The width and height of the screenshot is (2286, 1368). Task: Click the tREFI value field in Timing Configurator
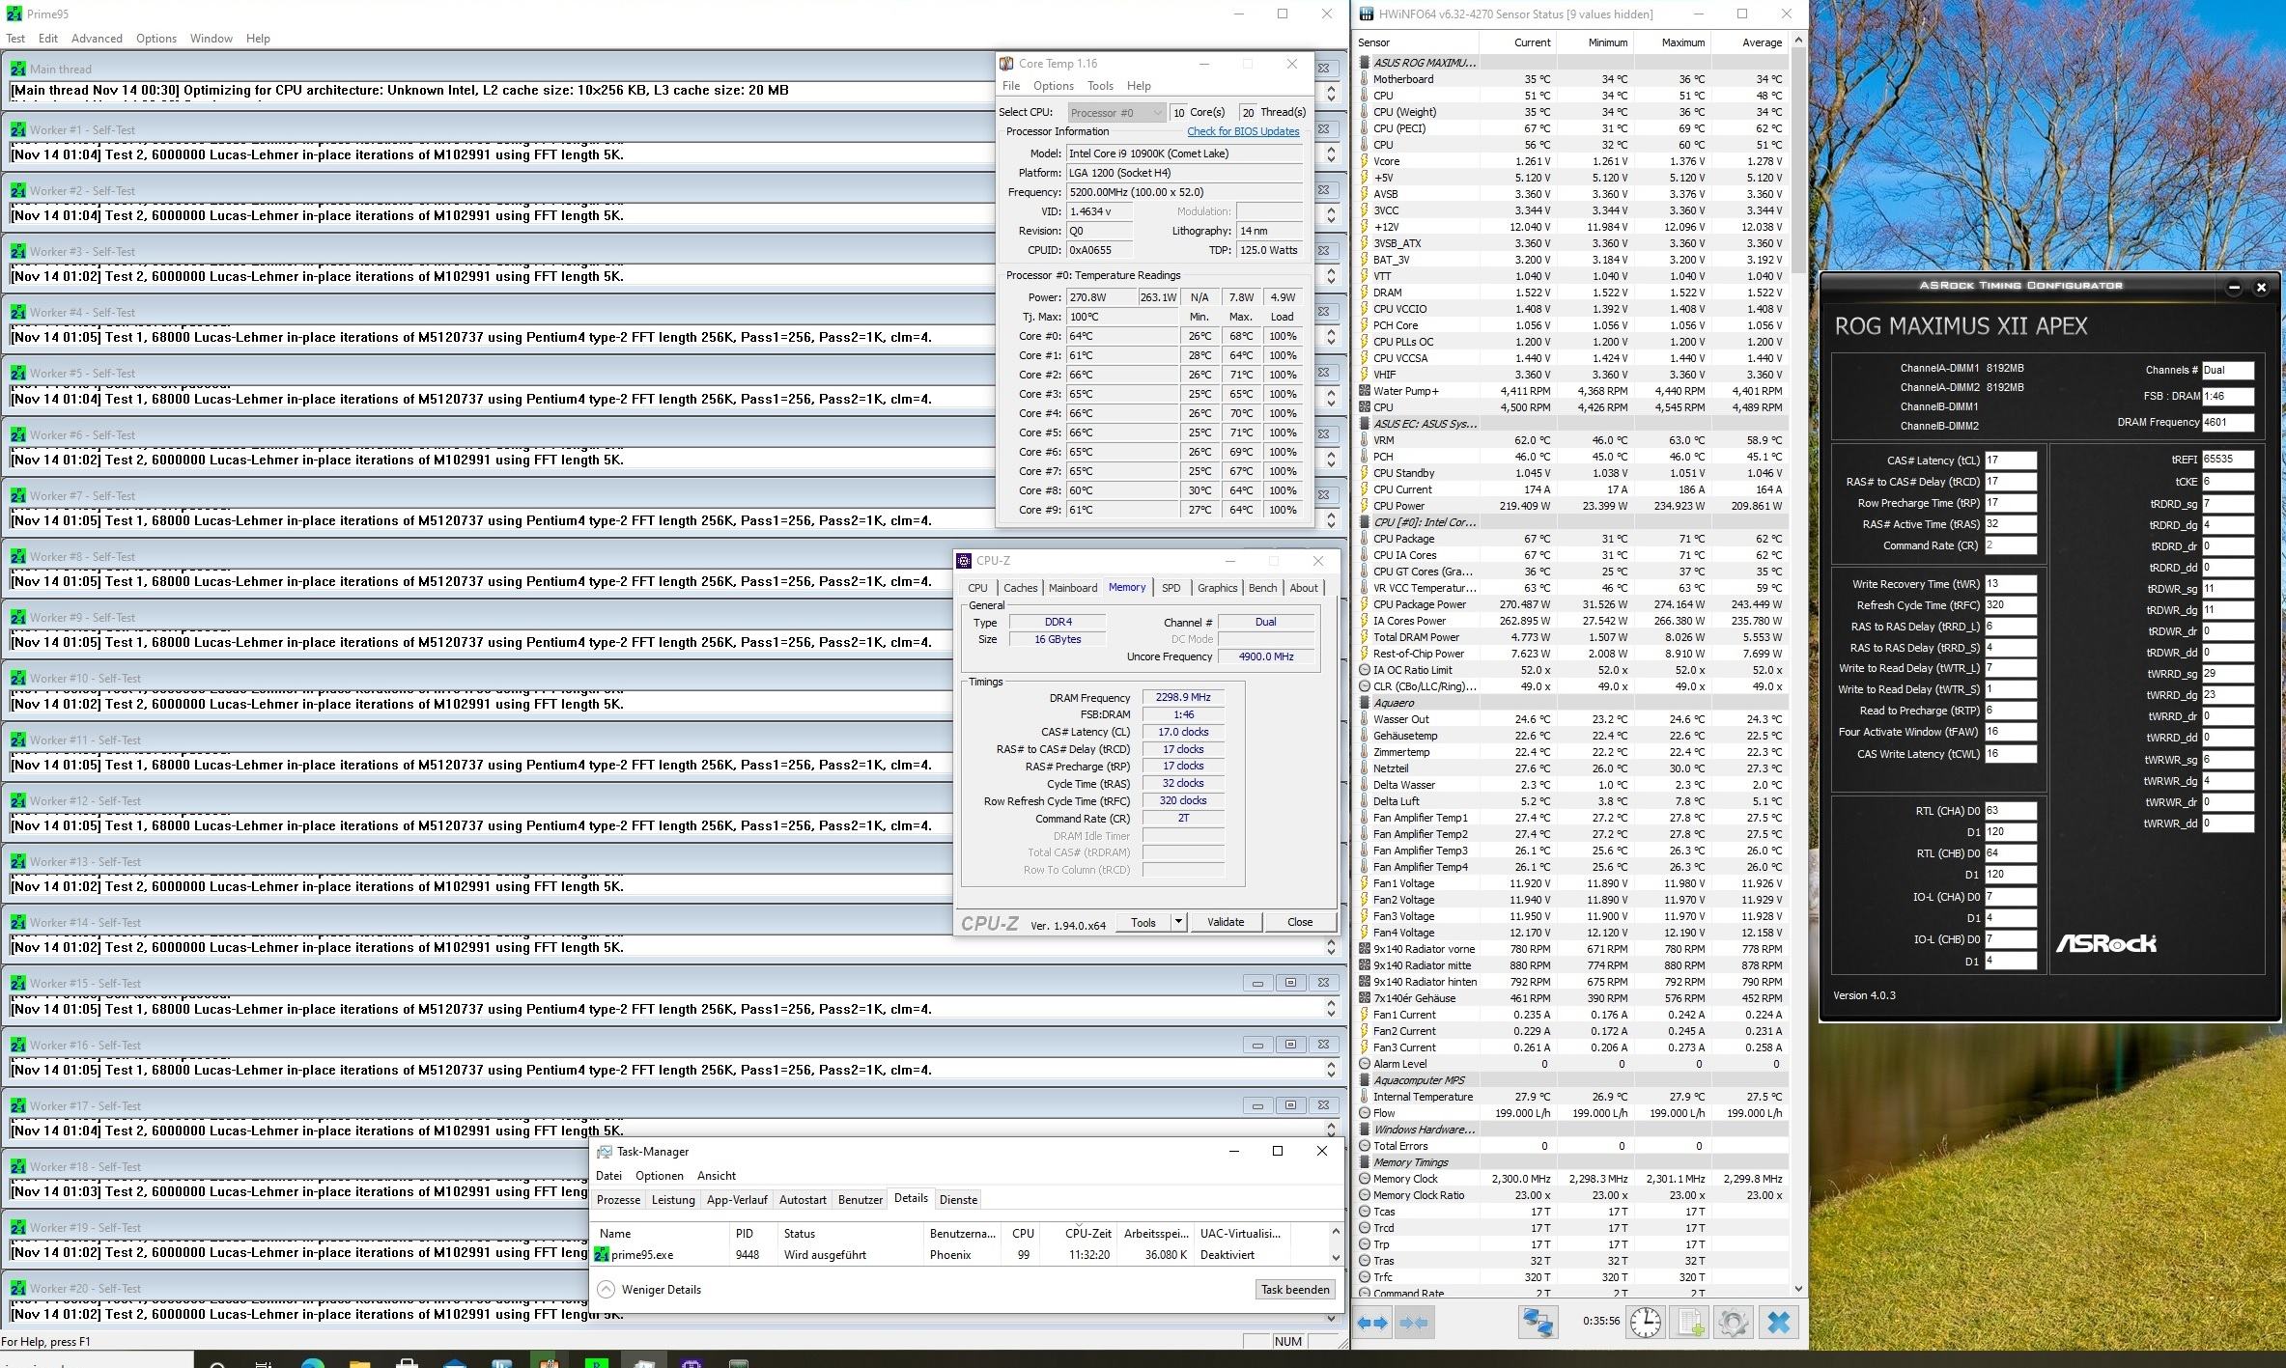point(2227,460)
